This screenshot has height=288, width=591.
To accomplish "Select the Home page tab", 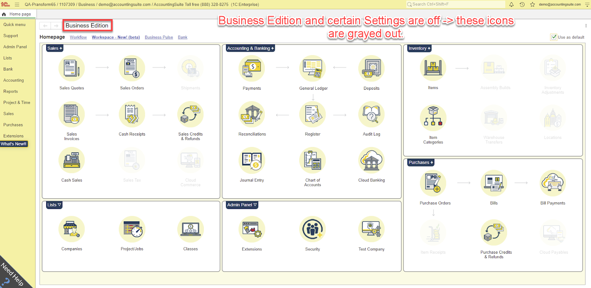I will tap(17, 14).
